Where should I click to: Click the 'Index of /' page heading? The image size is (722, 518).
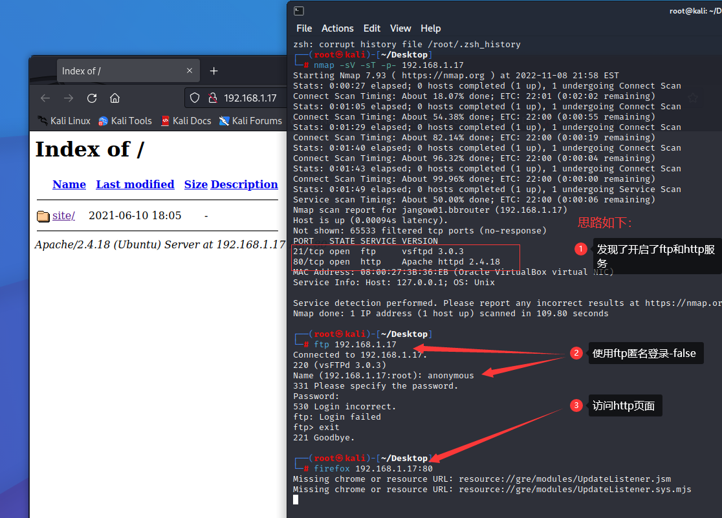pyautogui.click(x=90, y=149)
